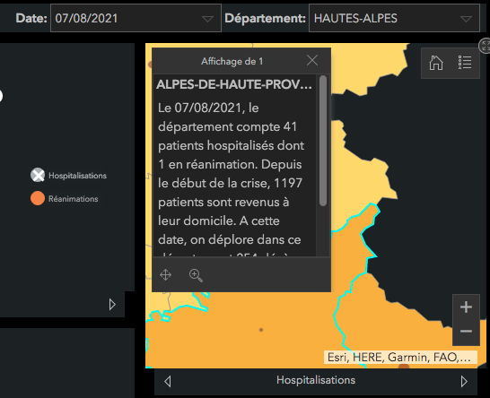Click the popup zoom-to magnifier icon
Screen dimensions: 490x398
[x=196, y=275]
